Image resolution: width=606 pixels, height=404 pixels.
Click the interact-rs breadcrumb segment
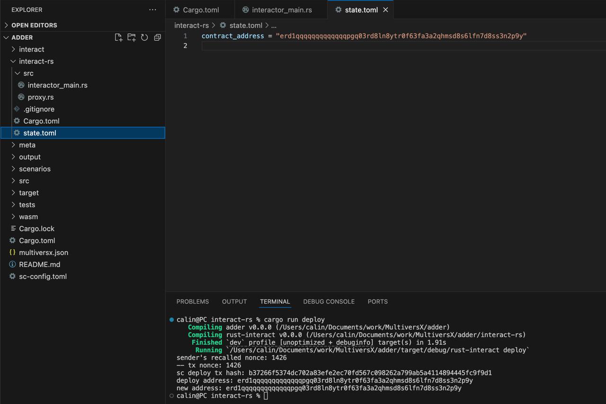pyautogui.click(x=191, y=25)
